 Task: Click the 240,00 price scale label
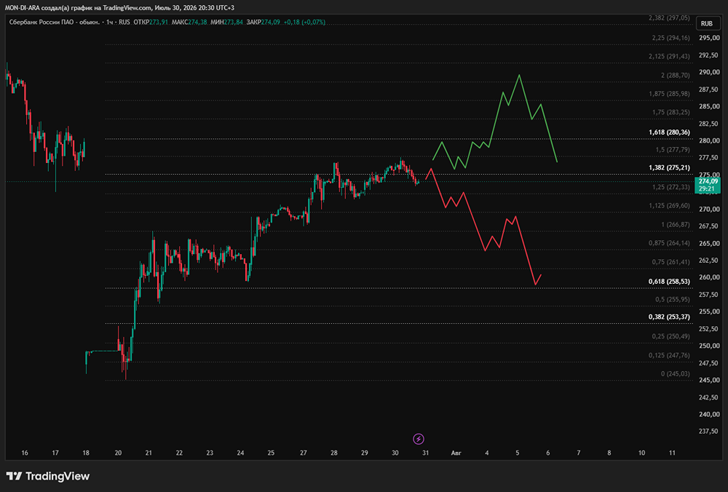click(709, 414)
